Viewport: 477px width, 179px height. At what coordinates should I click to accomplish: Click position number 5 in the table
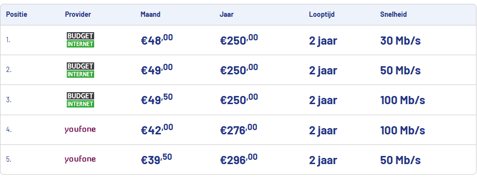9,159
